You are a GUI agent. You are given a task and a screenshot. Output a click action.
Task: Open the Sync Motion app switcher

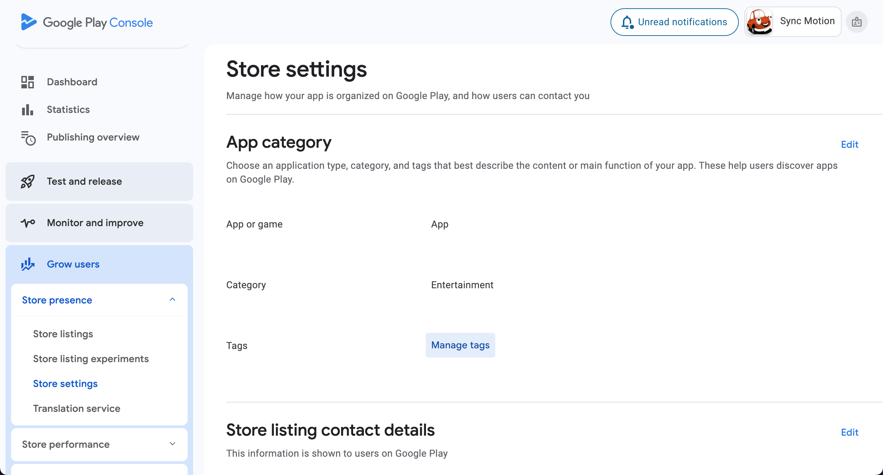793,22
